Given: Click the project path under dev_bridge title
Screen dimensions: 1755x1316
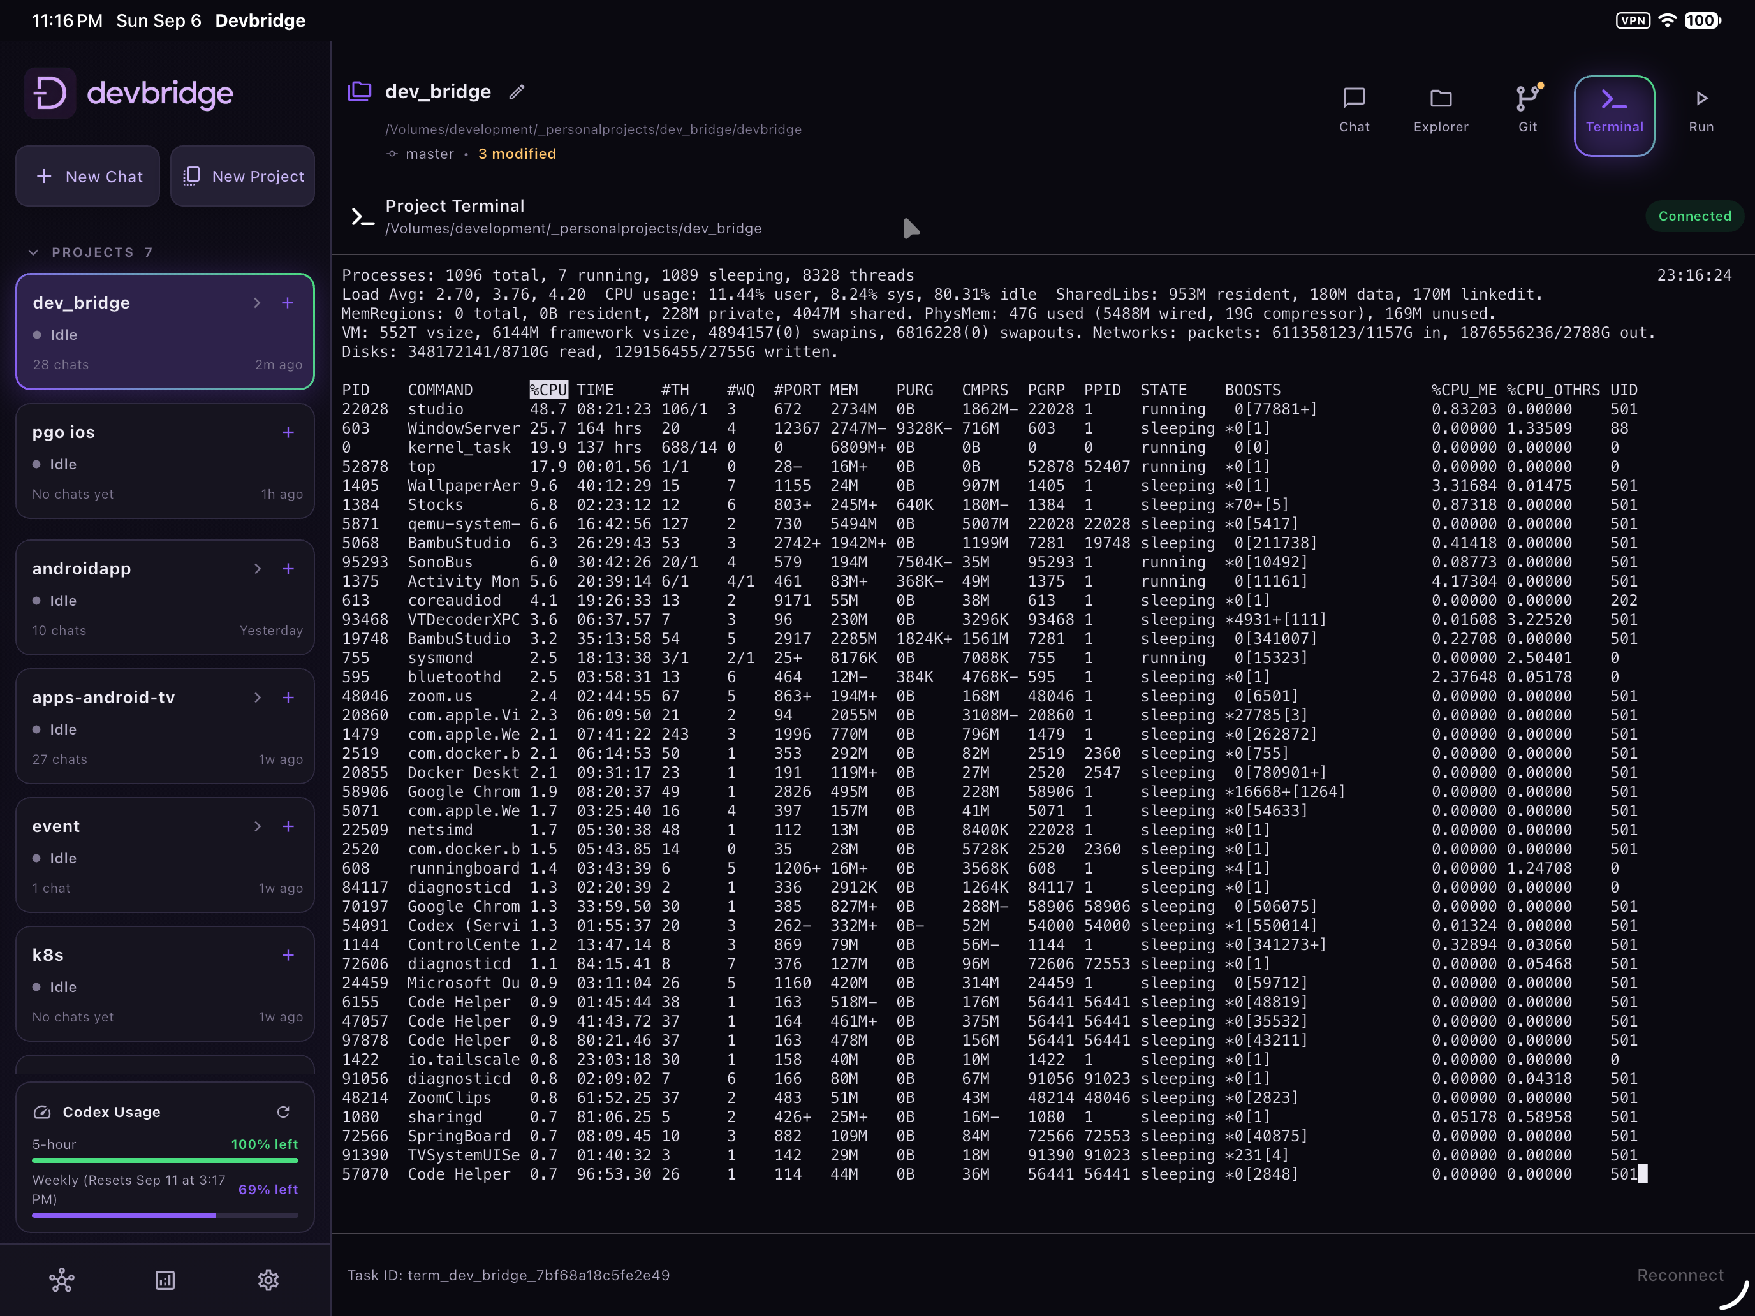Looking at the screenshot, I should 594,129.
